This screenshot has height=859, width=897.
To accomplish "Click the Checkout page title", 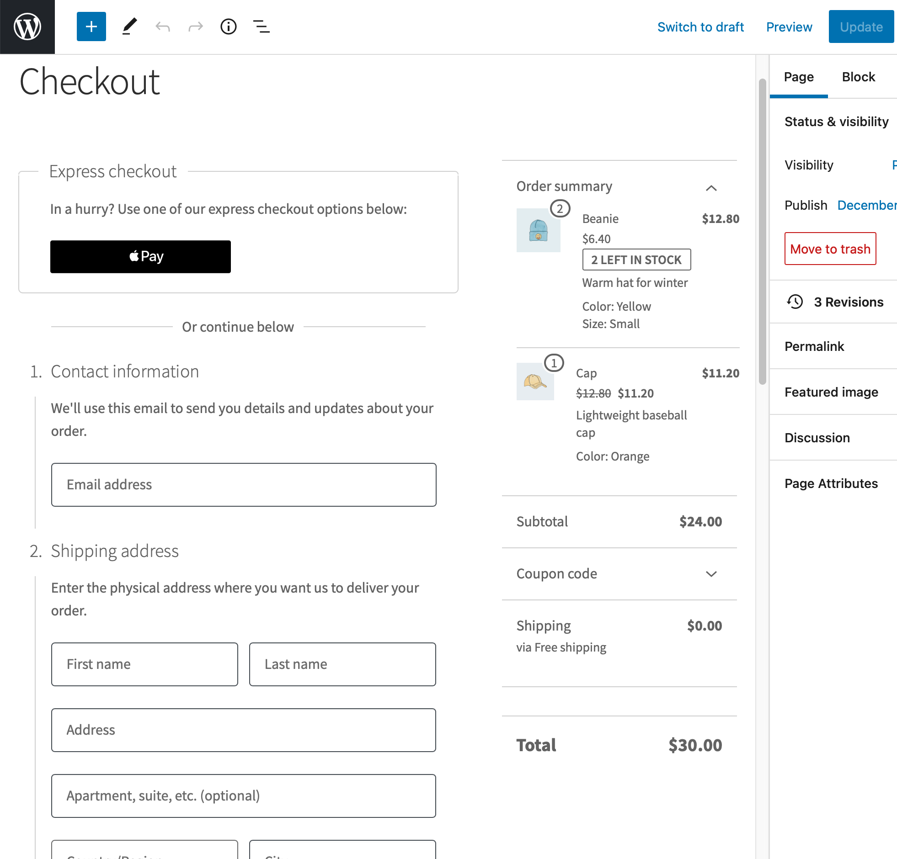I will pyautogui.click(x=90, y=81).
